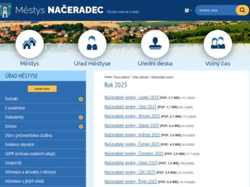Screen dimensions: 250x187
Task: Open Načeradské noviny - Leden 2025 PDF
Action: (x=131, y=97)
